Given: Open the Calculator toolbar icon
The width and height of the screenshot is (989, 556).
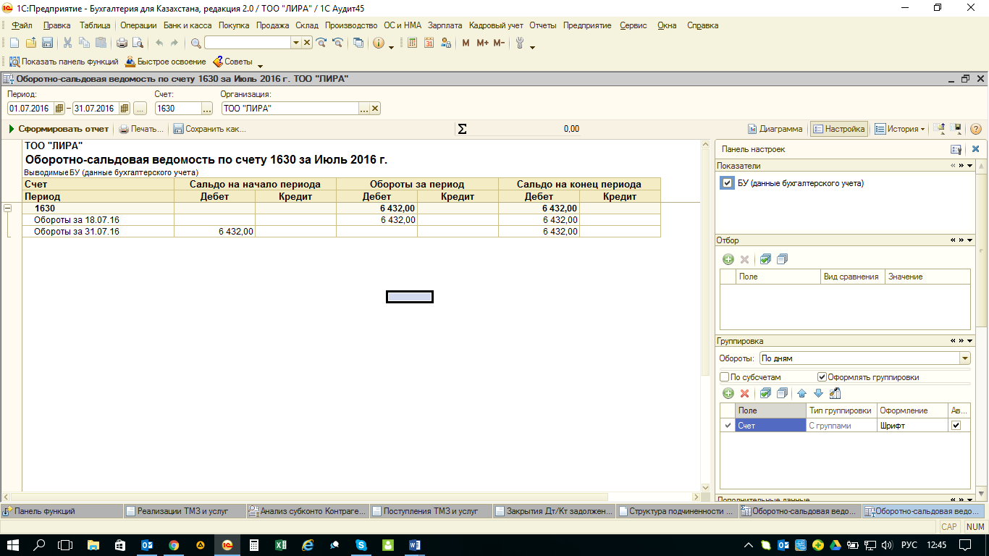Looking at the screenshot, I should coord(413,43).
